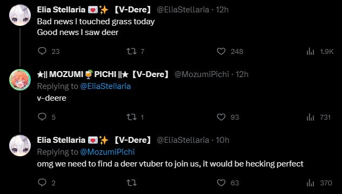The image size is (342, 194).
Task: Like the 'v-deere' tweet with 93 likes
Action: 221,117
